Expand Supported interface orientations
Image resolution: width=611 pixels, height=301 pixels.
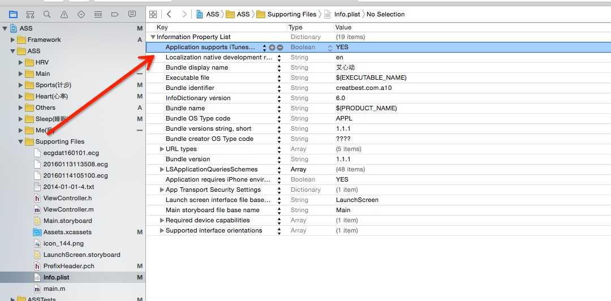tap(162, 230)
